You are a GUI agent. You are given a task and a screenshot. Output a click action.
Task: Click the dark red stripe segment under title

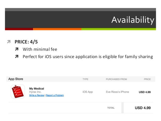point(19,29)
